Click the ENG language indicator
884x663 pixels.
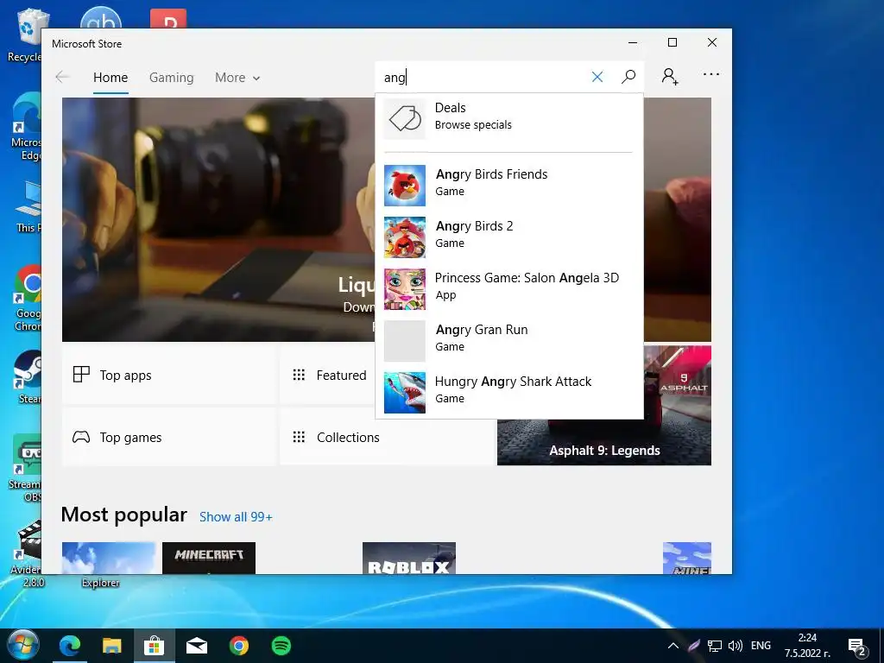pyautogui.click(x=761, y=646)
